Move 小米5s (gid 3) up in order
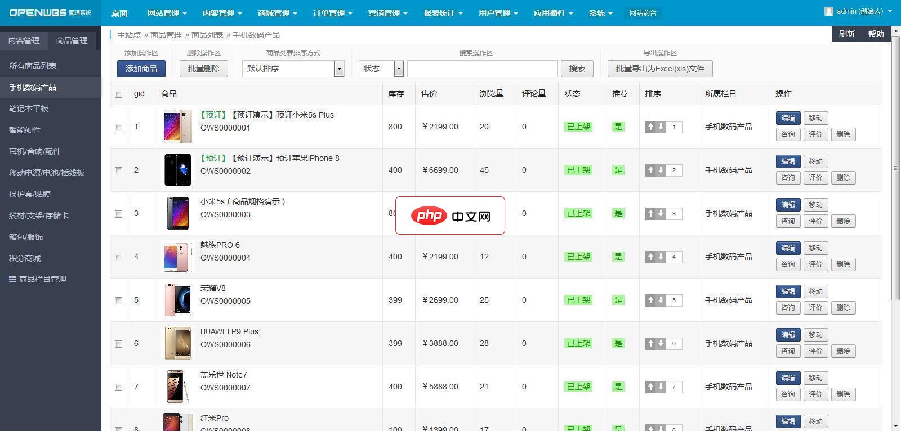 coord(650,214)
